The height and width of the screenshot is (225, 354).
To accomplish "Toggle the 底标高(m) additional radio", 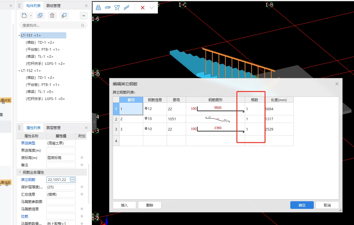I will 82,158.
